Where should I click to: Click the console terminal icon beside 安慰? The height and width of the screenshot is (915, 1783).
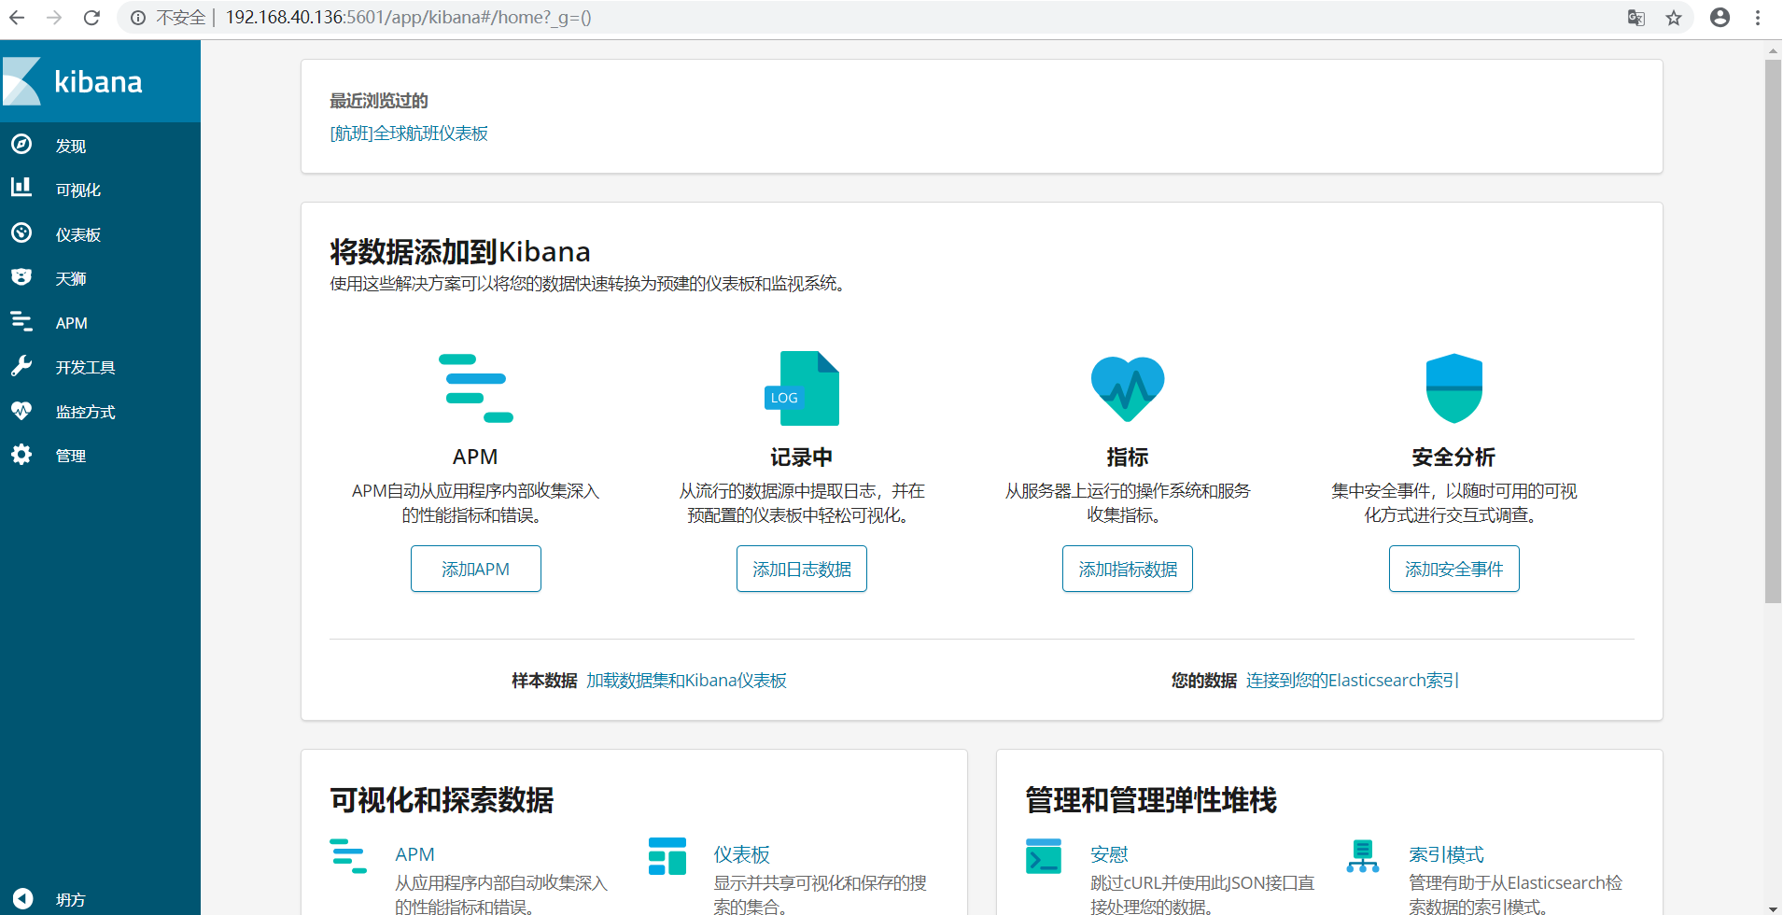tap(1044, 856)
